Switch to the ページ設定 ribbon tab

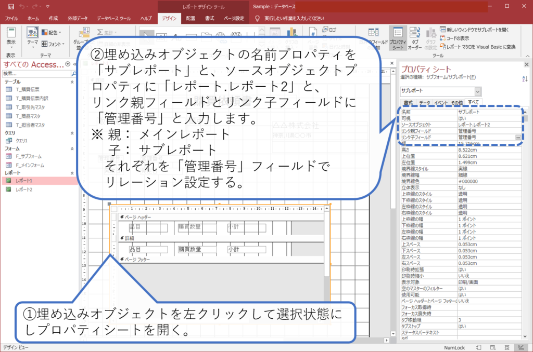click(x=234, y=18)
